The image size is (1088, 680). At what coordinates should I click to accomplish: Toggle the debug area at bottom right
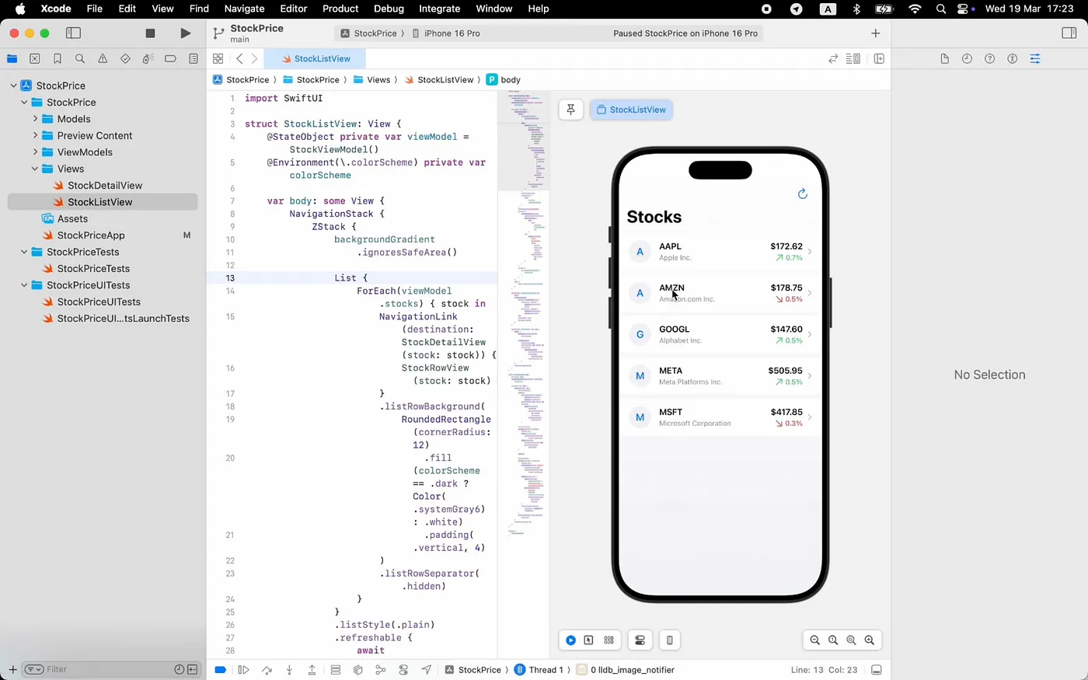pyautogui.click(x=876, y=670)
